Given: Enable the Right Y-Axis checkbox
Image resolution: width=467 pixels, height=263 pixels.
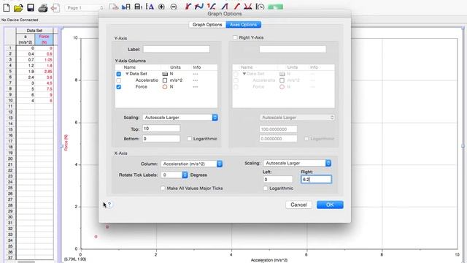Looking at the screenshot, I should click(x=235, y=37).
